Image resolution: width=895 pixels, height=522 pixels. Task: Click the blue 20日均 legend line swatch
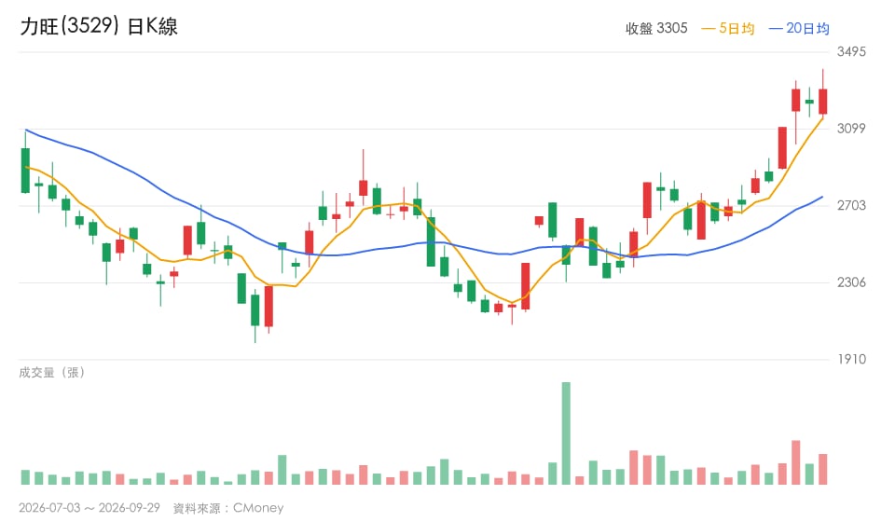pos(776,29)
